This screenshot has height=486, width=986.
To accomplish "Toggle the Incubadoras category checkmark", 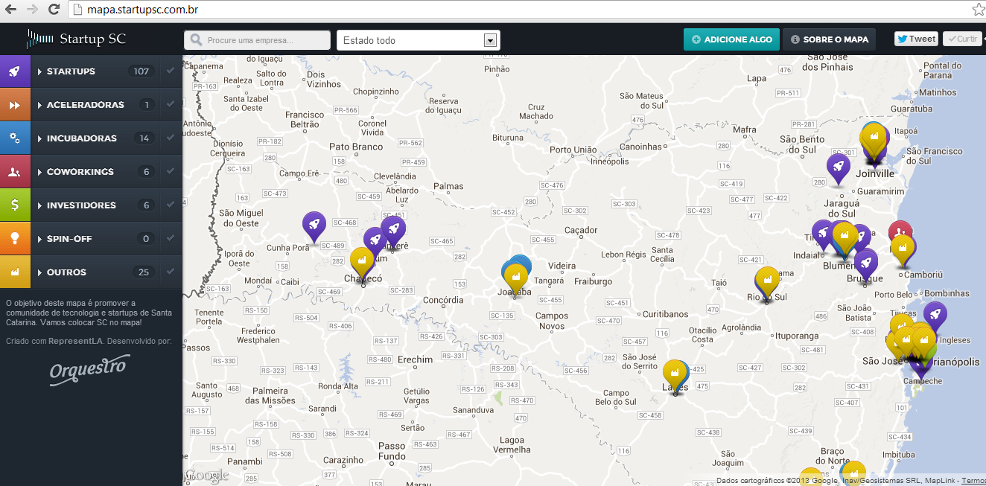I will pyautogui.click(x=171, y=138).
